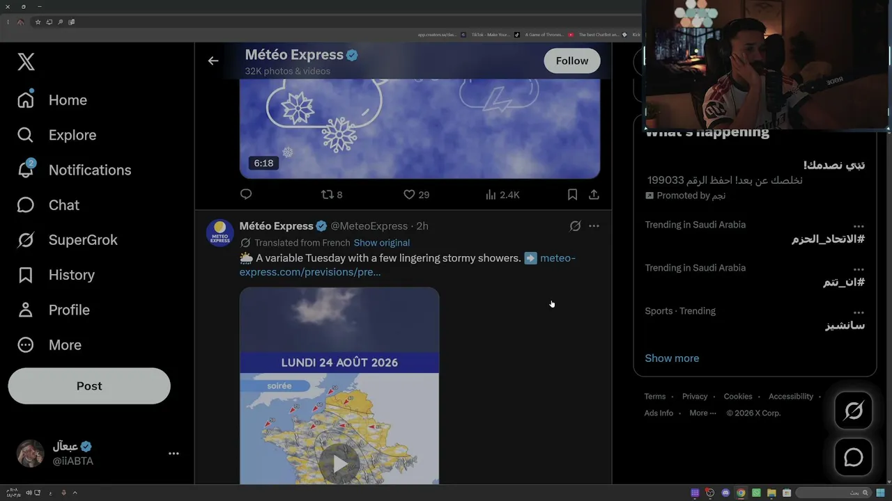Open the Terms footer link
This screenshot has width=892, height=501.
pyautogui.click(x=655, y=397)
